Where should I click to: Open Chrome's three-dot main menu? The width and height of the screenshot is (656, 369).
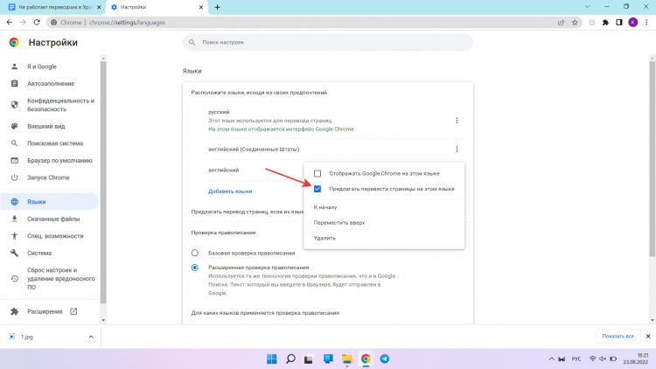[x=646, y=22]
